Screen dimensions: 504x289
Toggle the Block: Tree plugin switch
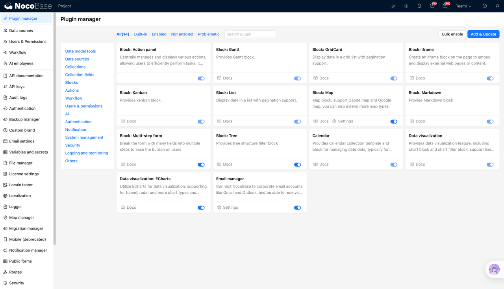[x=297, y=165]
